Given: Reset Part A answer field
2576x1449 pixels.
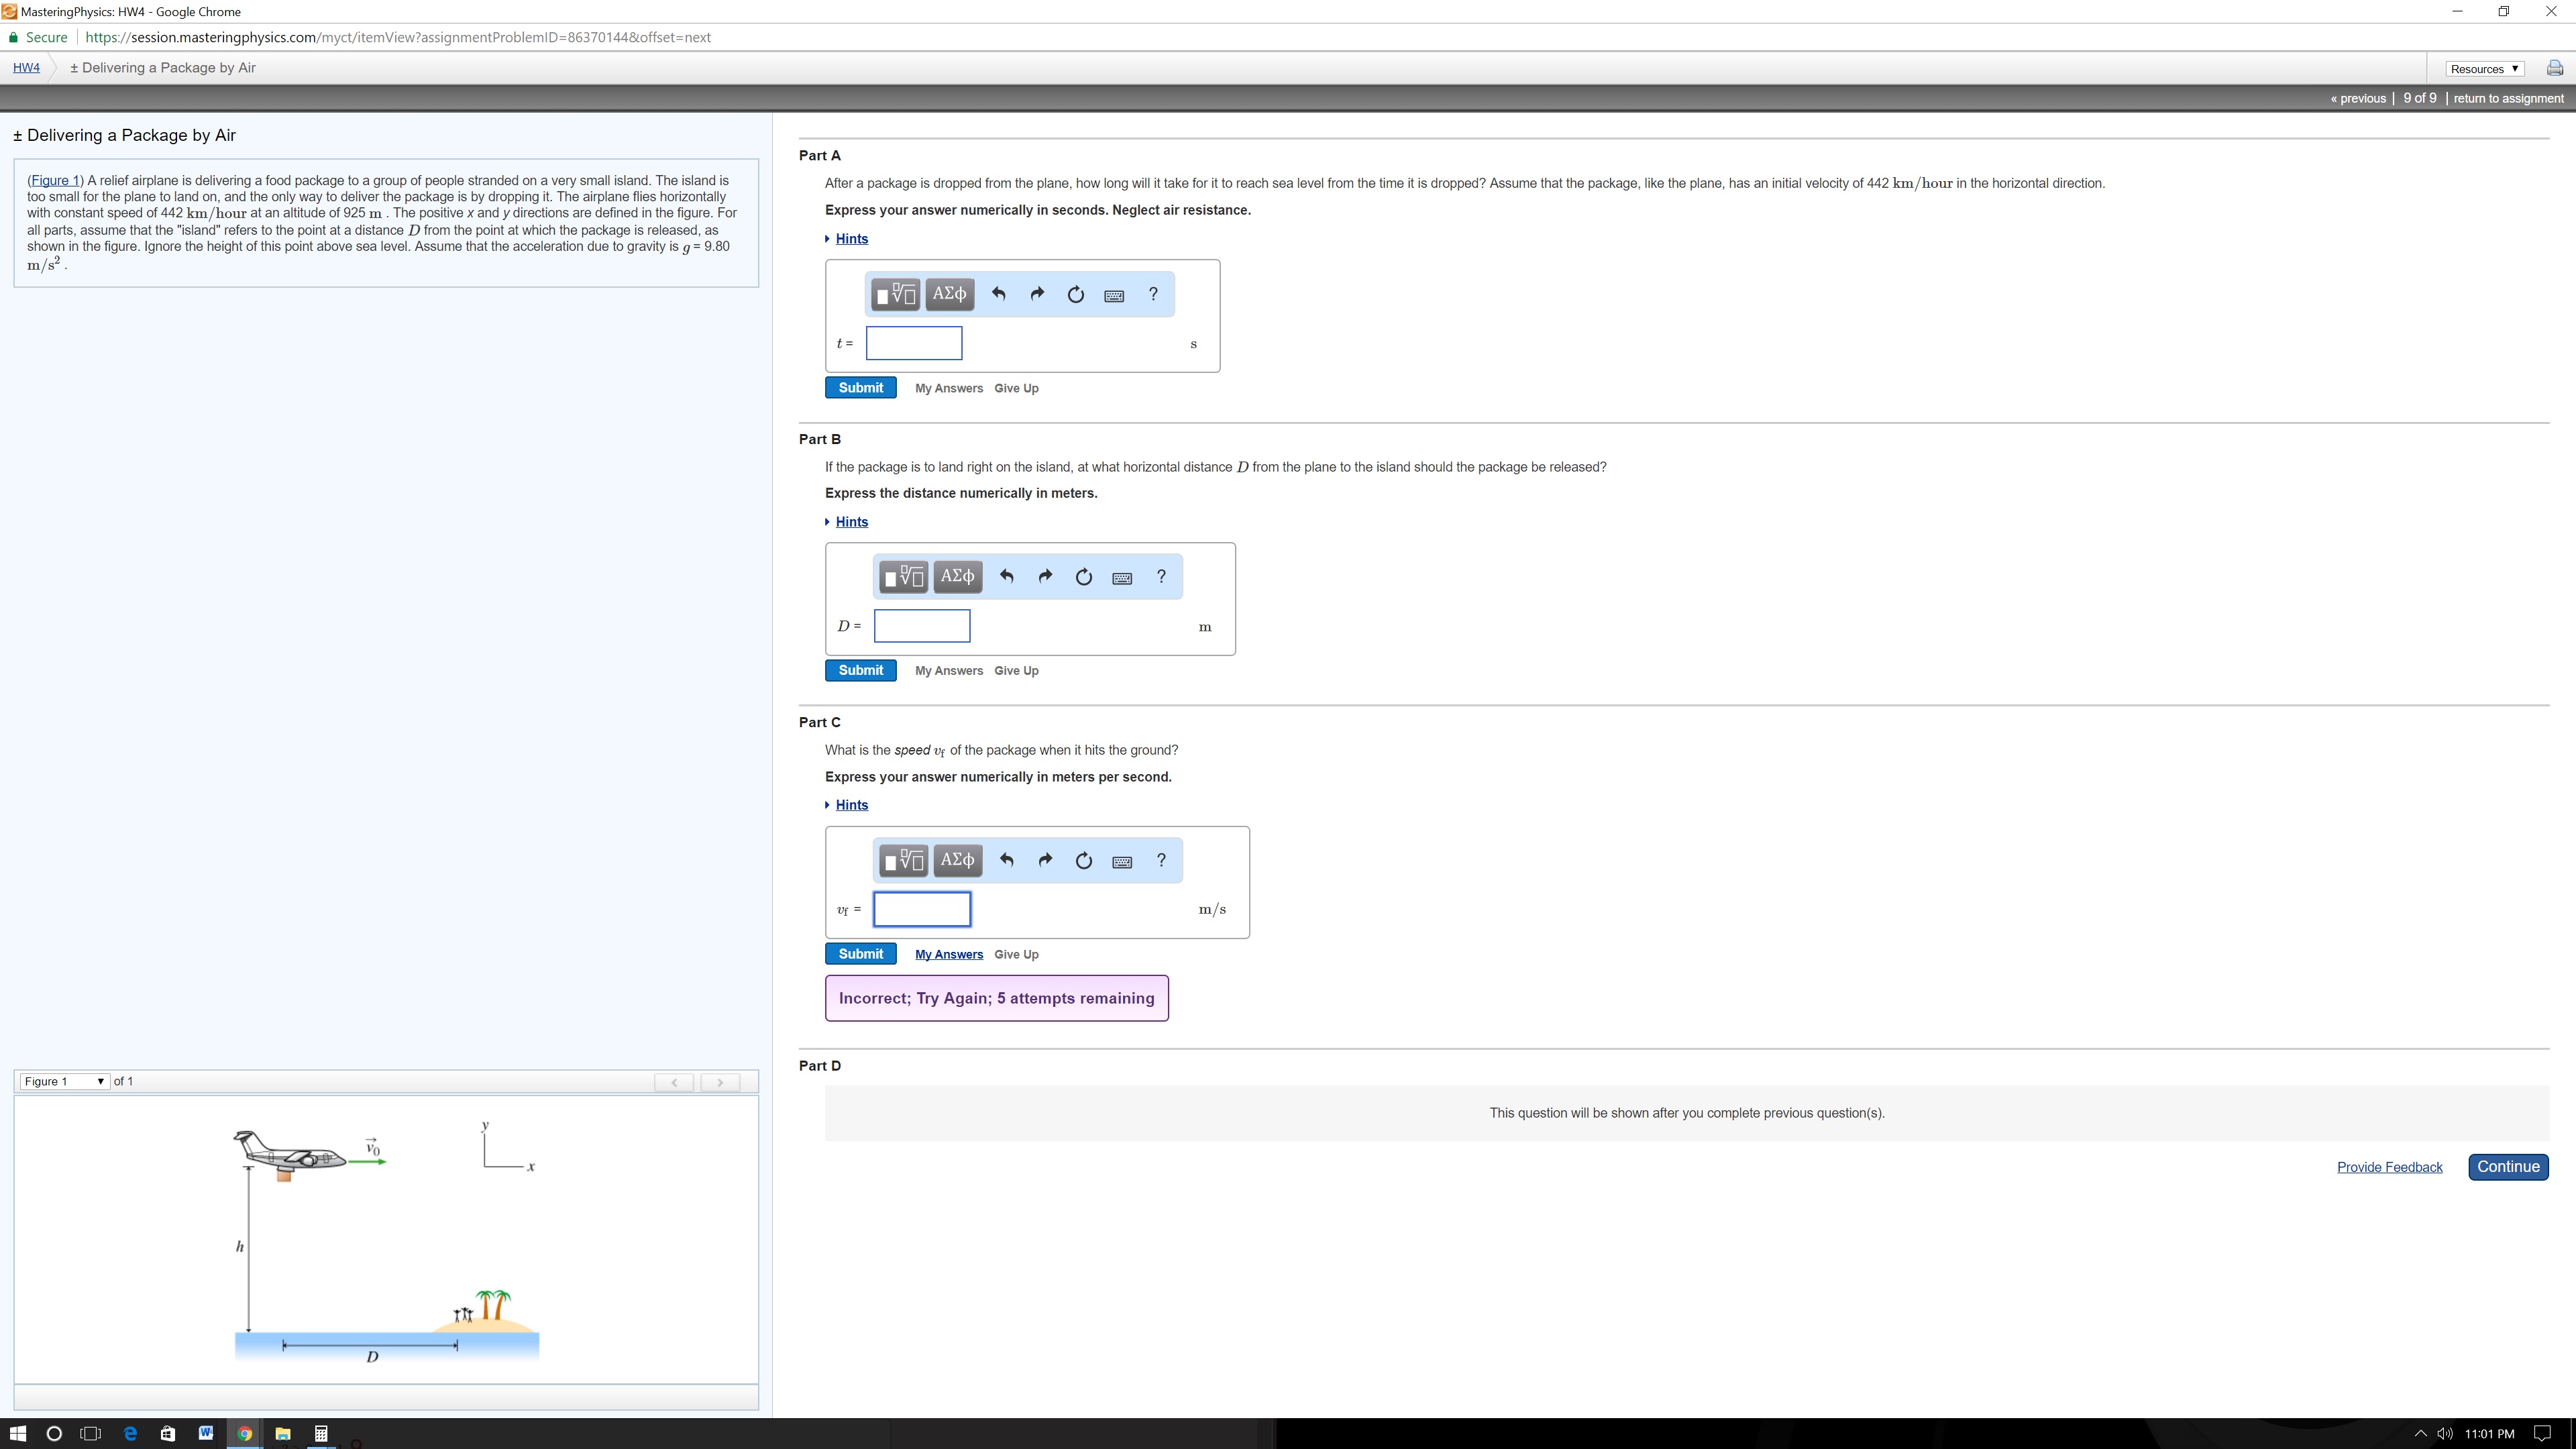Looking at the screenshot, I should click(1075, 294).
